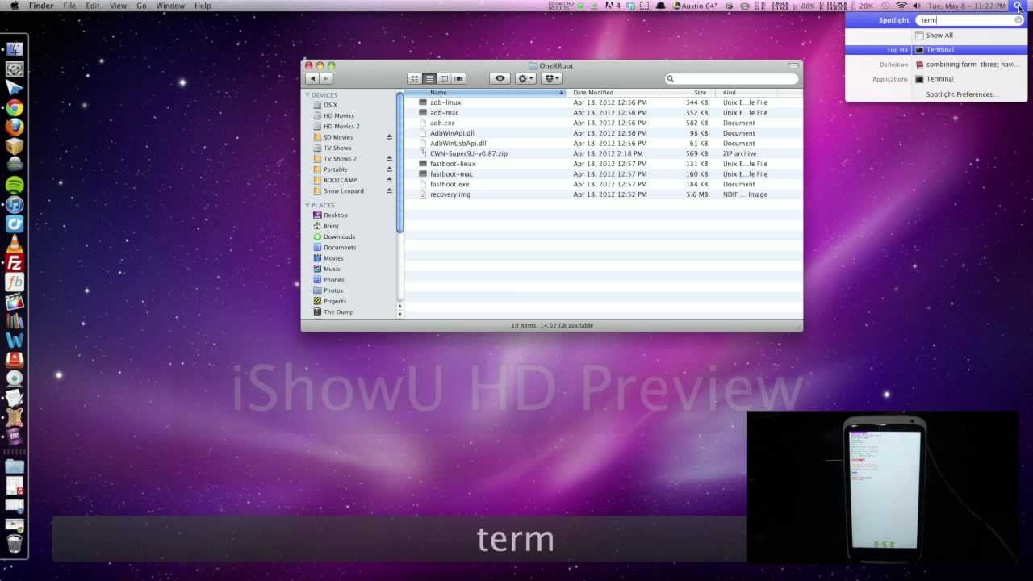Collapse the PLACES sidebar section
The height and width of the screenshot is (581, 1033).
click(x=307, y=205)
